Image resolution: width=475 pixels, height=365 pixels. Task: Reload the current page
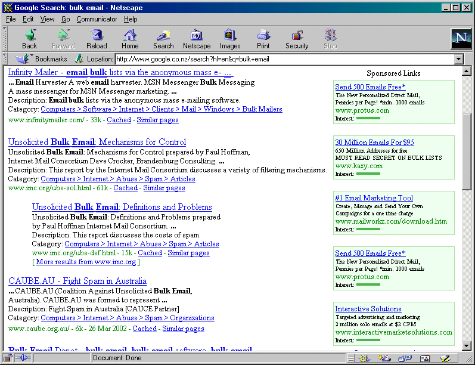pyautogui.click(x=97, y=39)
